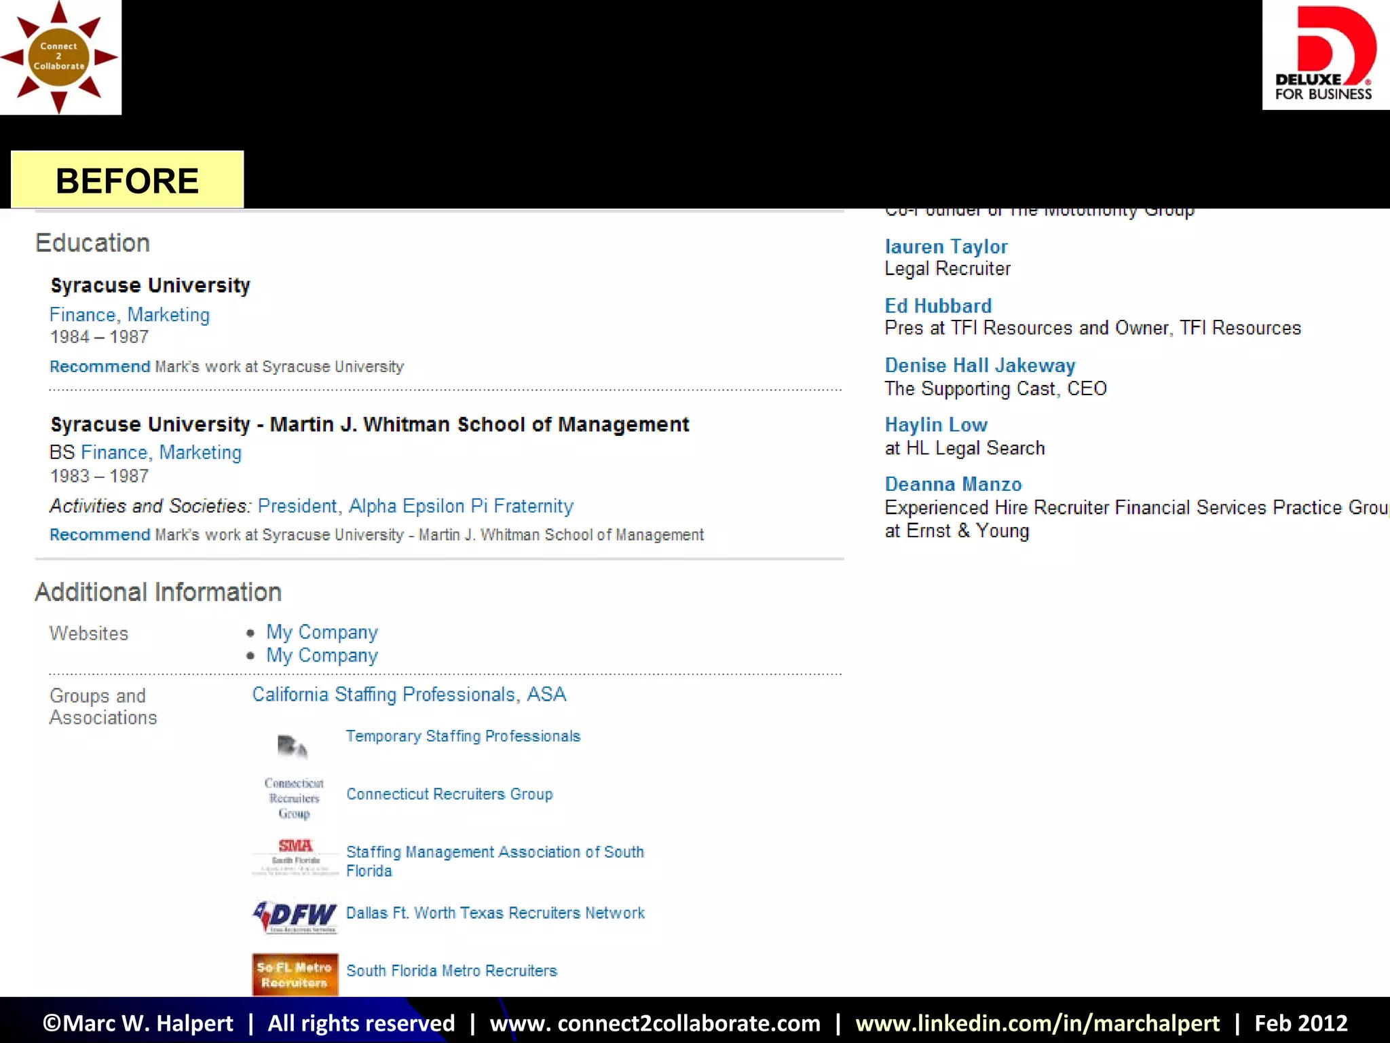1390x1043 pixels.
Task: Open the Haylin Low profile link
Action: [x=935, y=425]
